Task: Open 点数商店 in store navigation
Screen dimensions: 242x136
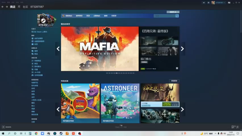Action: point(97,16)
